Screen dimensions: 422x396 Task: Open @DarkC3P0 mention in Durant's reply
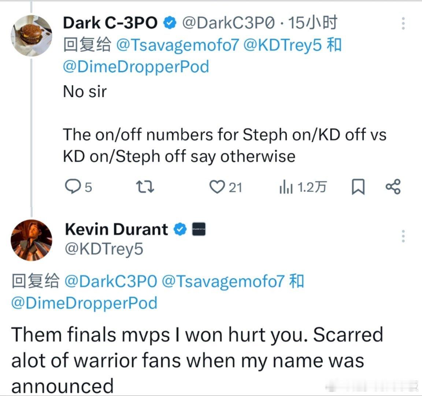111,281
